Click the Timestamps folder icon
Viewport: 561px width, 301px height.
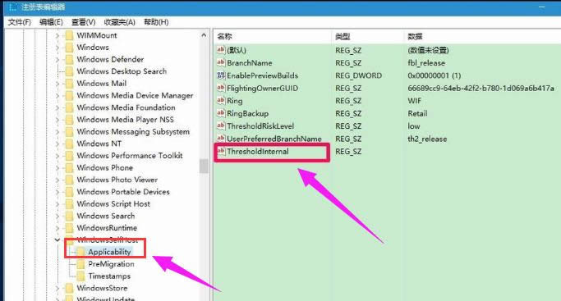pyautogui.click(x=81, y=276)
